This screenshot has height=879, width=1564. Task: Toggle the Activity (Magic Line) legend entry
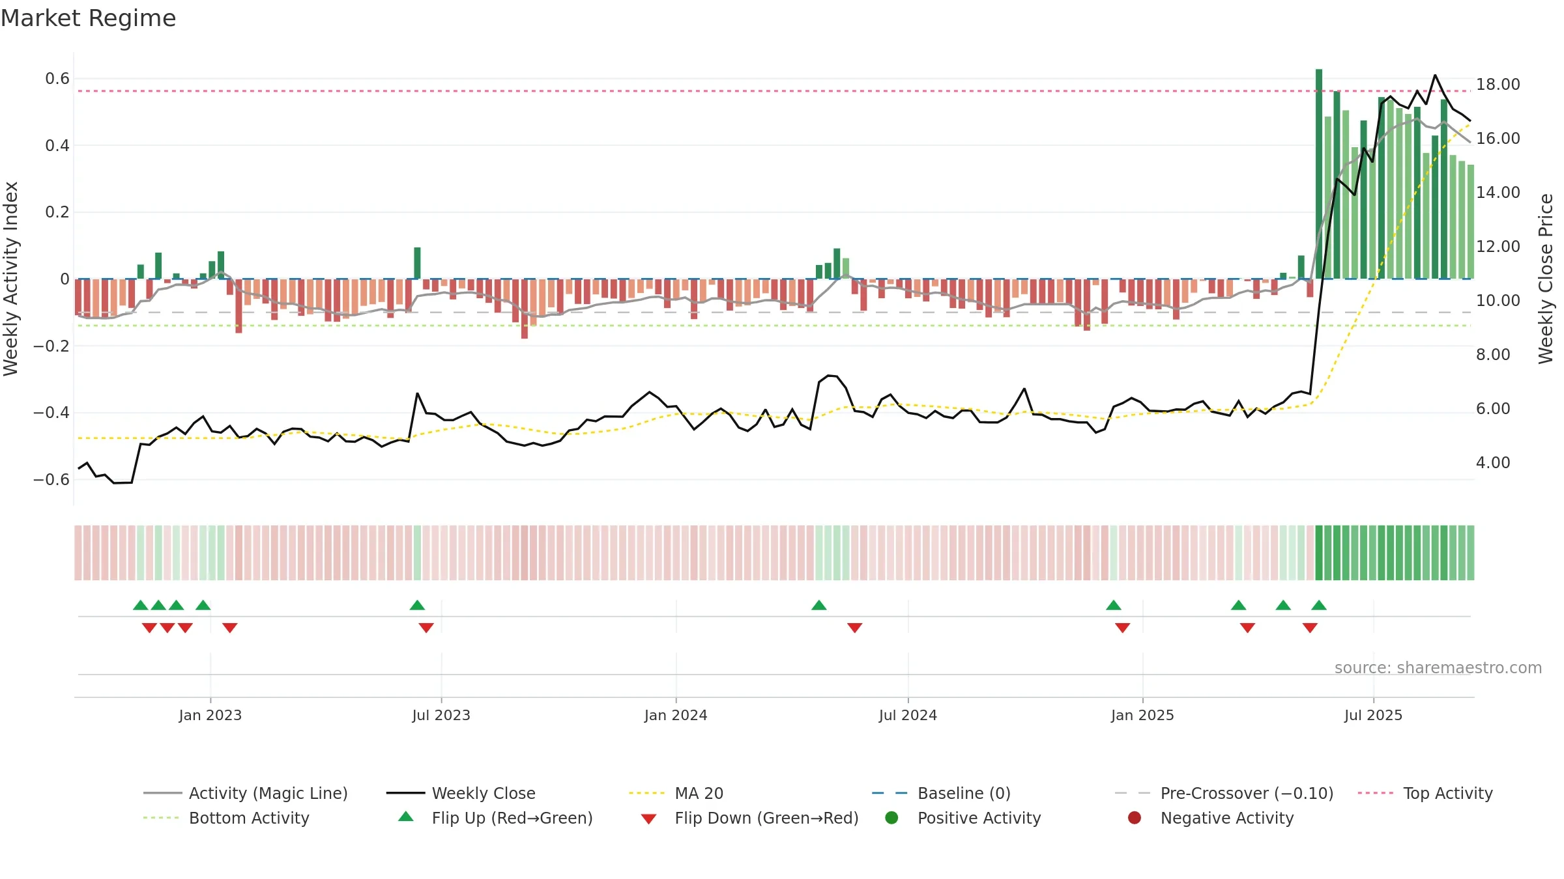(x=246, y=793)
